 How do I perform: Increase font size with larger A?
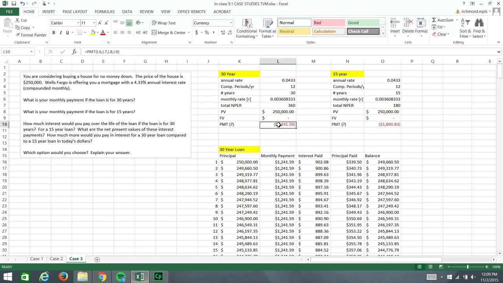100,23
